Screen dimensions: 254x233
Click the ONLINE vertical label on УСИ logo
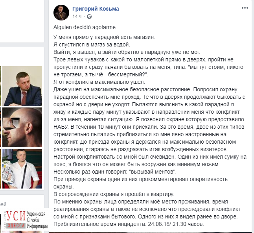tap(5, 220)
